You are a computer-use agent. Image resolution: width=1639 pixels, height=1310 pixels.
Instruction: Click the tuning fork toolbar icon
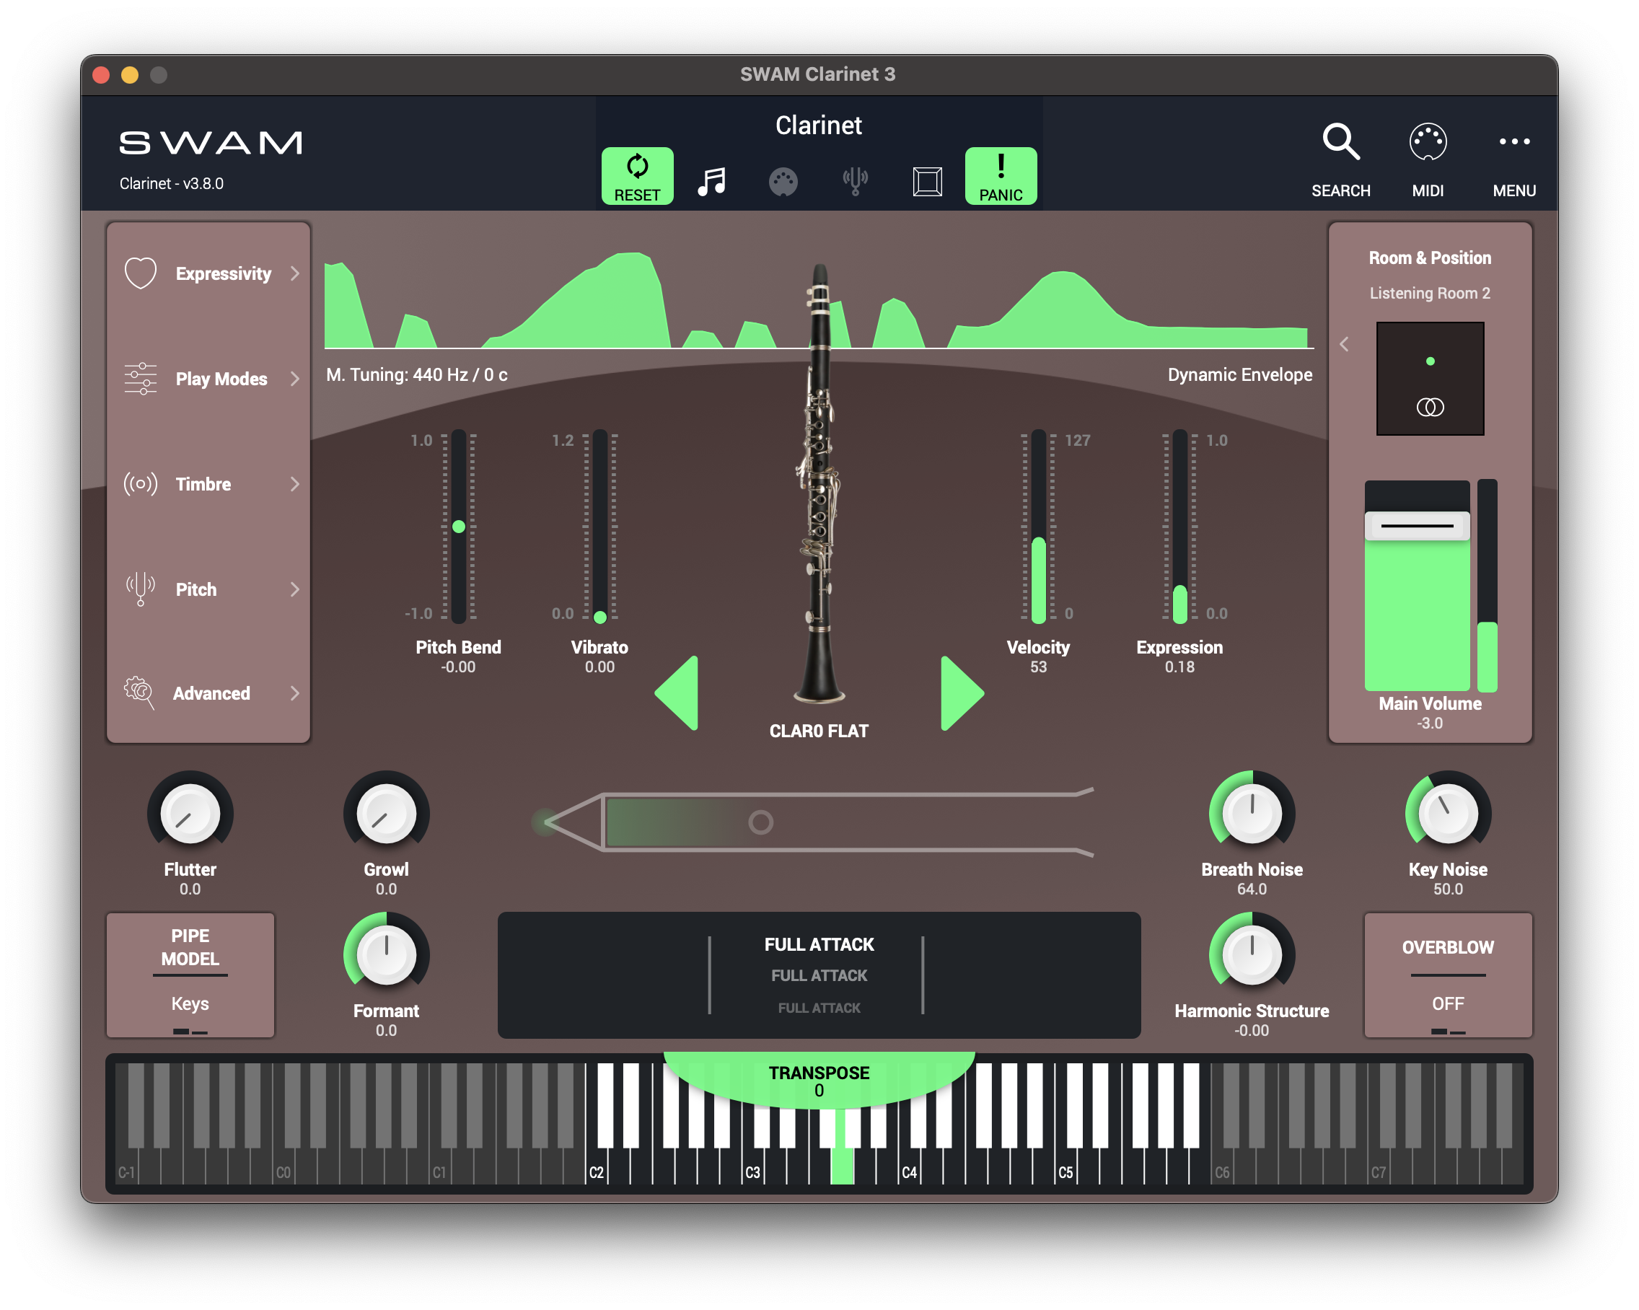(x=856, y=182)
